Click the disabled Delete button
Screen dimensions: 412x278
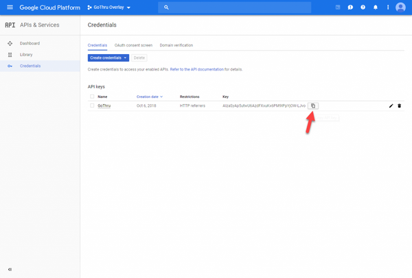139,58
